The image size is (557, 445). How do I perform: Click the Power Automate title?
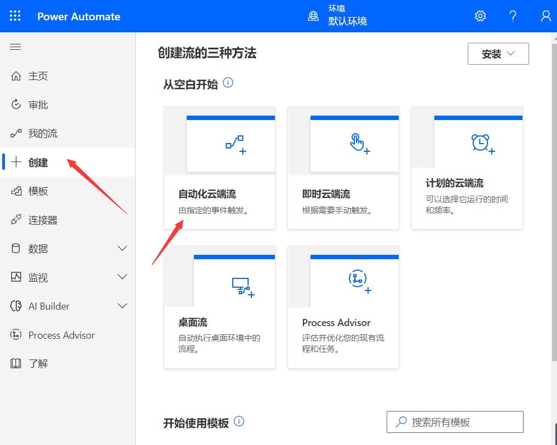[x=79, y=16]
